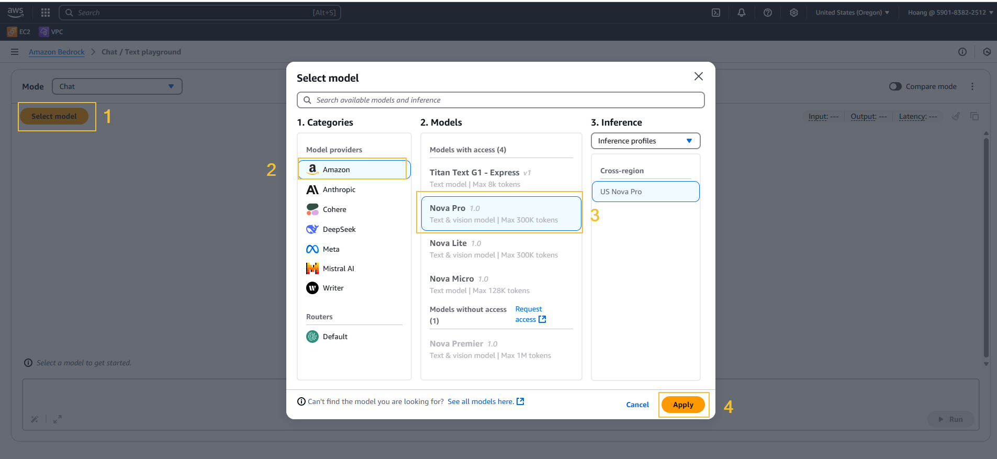
Task: Choose Amazon as model provider
Action: [x=354, y=170]
